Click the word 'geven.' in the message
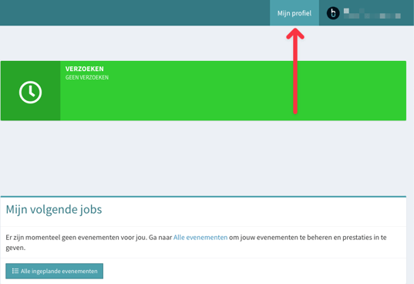Image resolution: width=414 pixels, height=284 pixels. pos(15,248)
